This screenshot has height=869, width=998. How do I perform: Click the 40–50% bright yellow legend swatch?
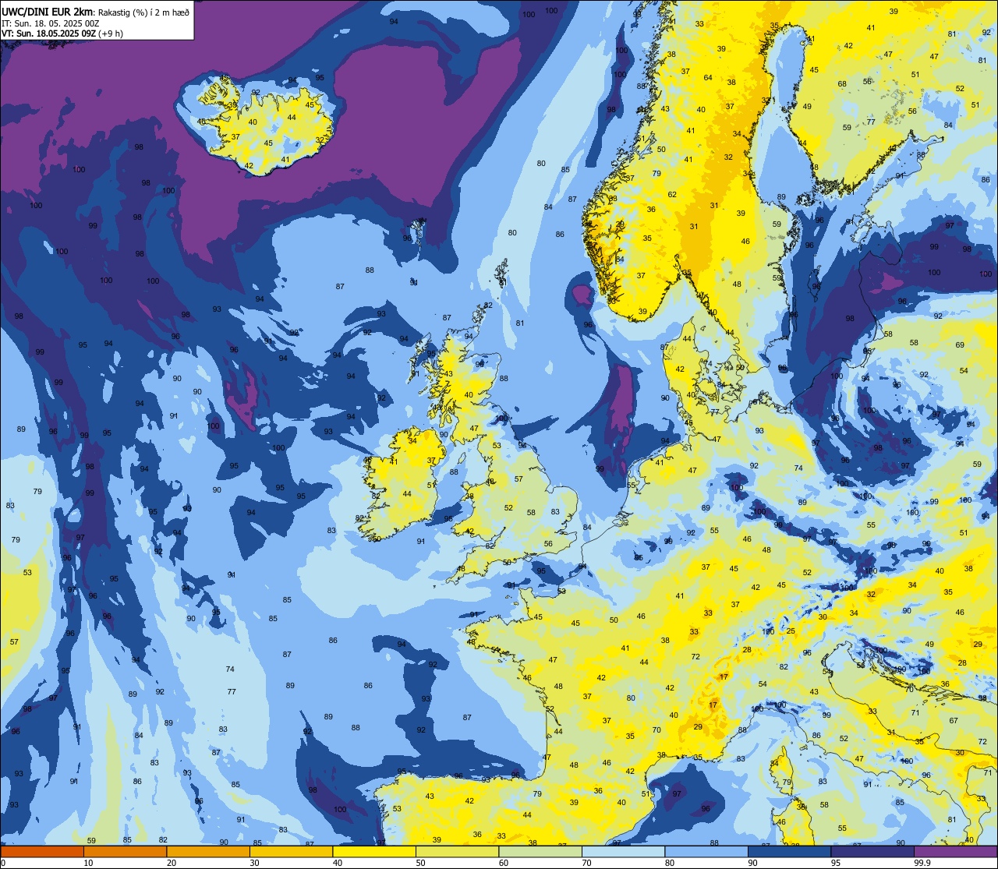pyautogui.click(x=374, y=851)
